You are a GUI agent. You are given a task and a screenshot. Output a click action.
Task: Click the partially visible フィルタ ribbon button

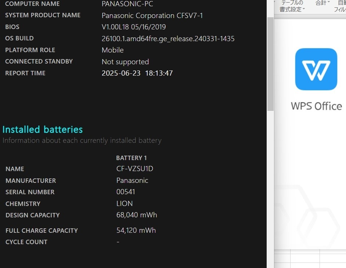[340, 6]
